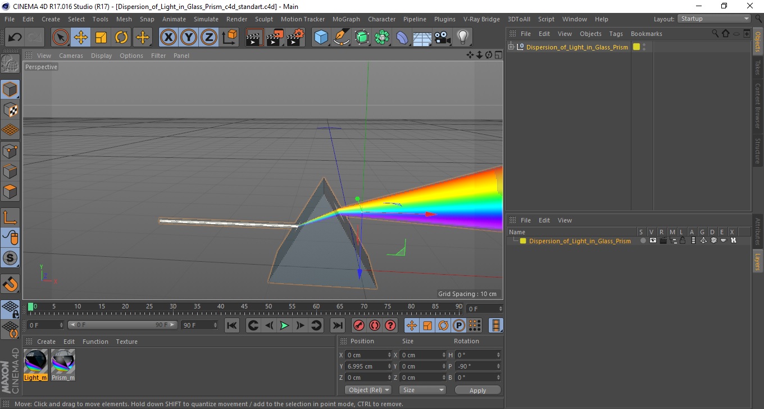This screenshot has width=764, height=409.
Task: Open the Layout dropdown set to Startup
Action: (714, 19)
